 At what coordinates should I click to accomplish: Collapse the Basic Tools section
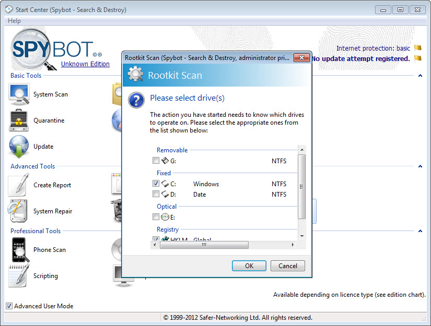420,76
